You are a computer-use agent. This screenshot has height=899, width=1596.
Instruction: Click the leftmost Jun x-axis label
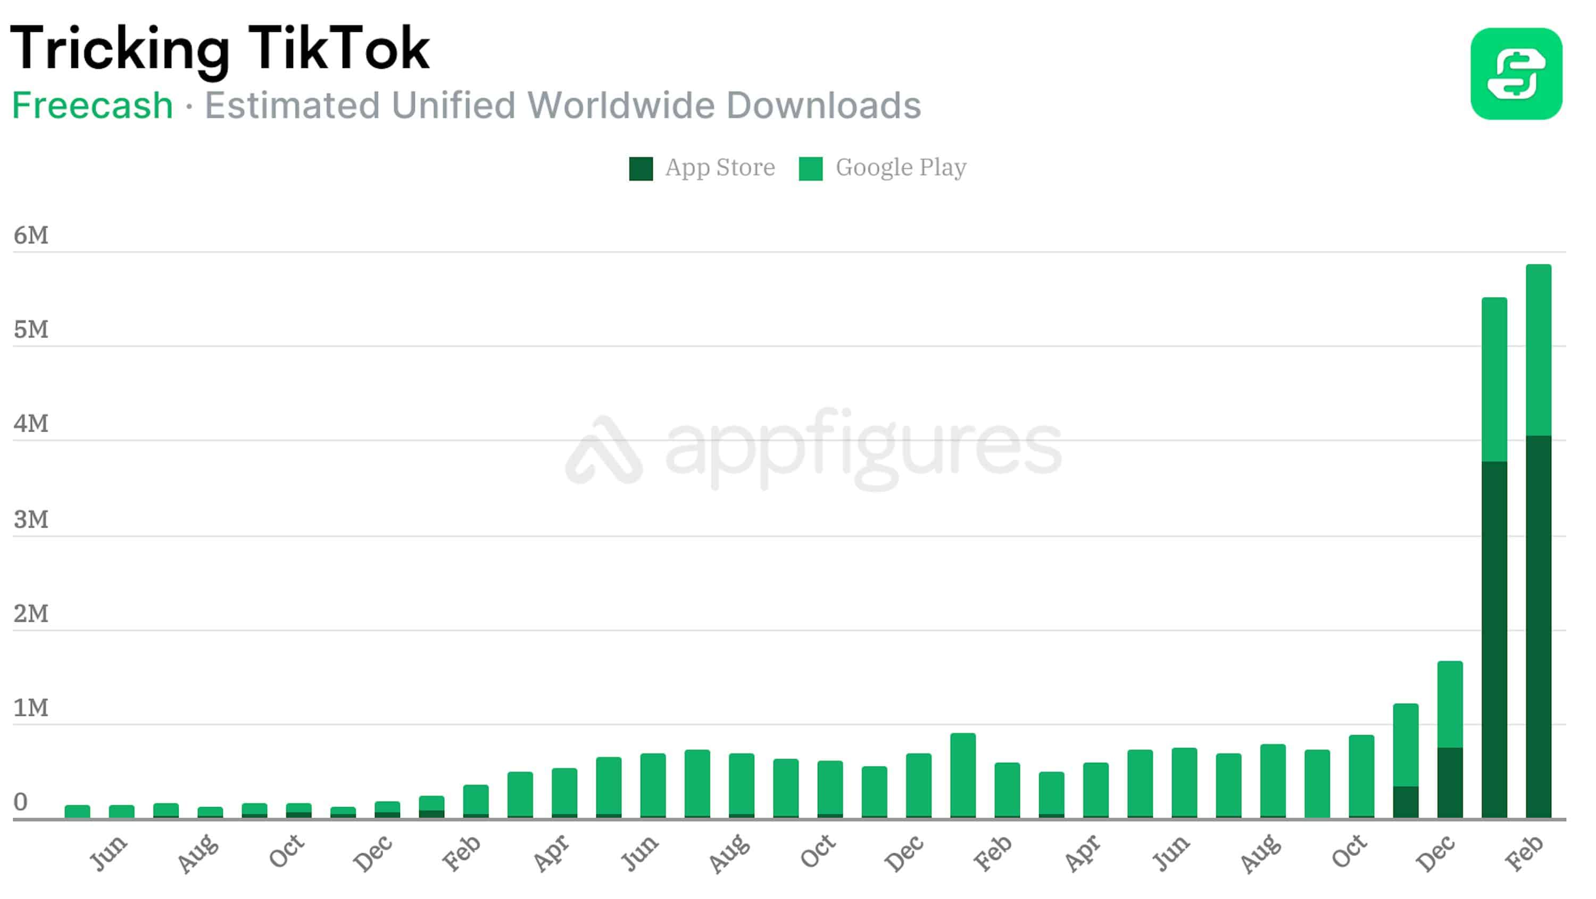pyautogui.click(x=108, y=853)
